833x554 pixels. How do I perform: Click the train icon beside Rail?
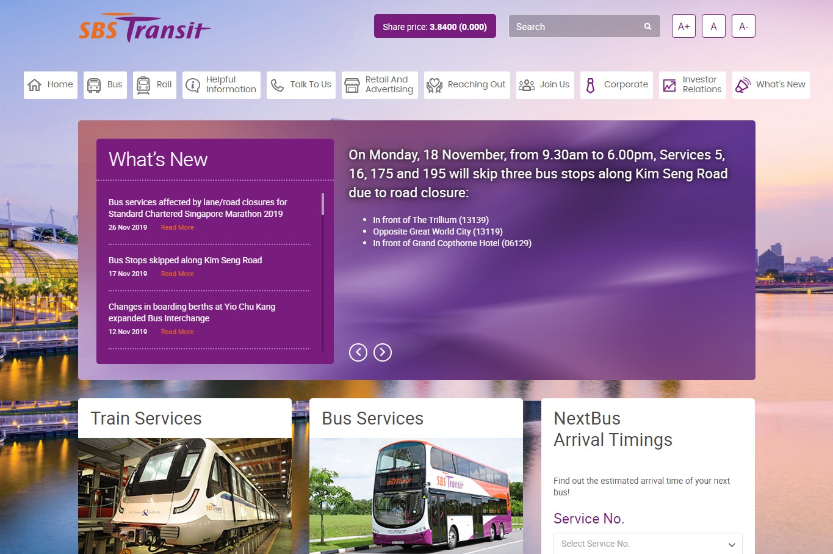(143, 85)
